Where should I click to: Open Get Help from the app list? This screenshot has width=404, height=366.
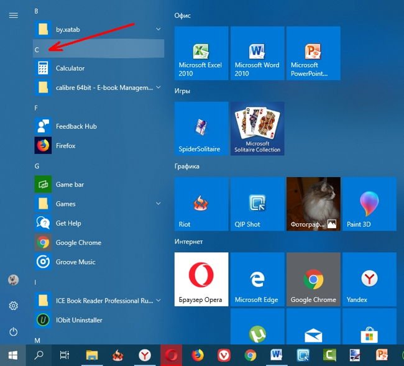pyautogui.click(x=99, y=223)
